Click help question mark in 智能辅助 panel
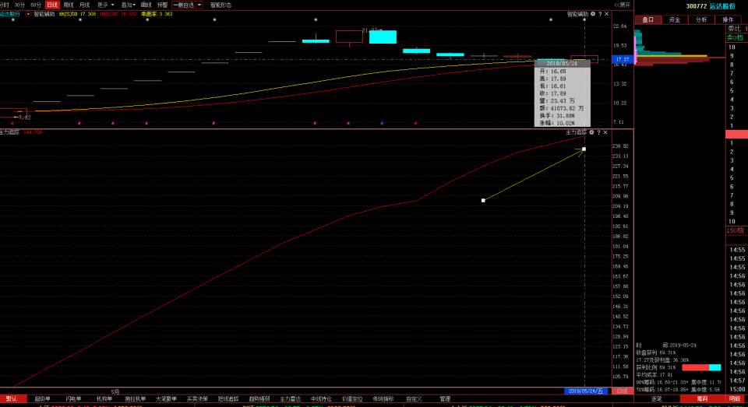The height and width of the screenshot is (407, 748). tap(599, 14)
